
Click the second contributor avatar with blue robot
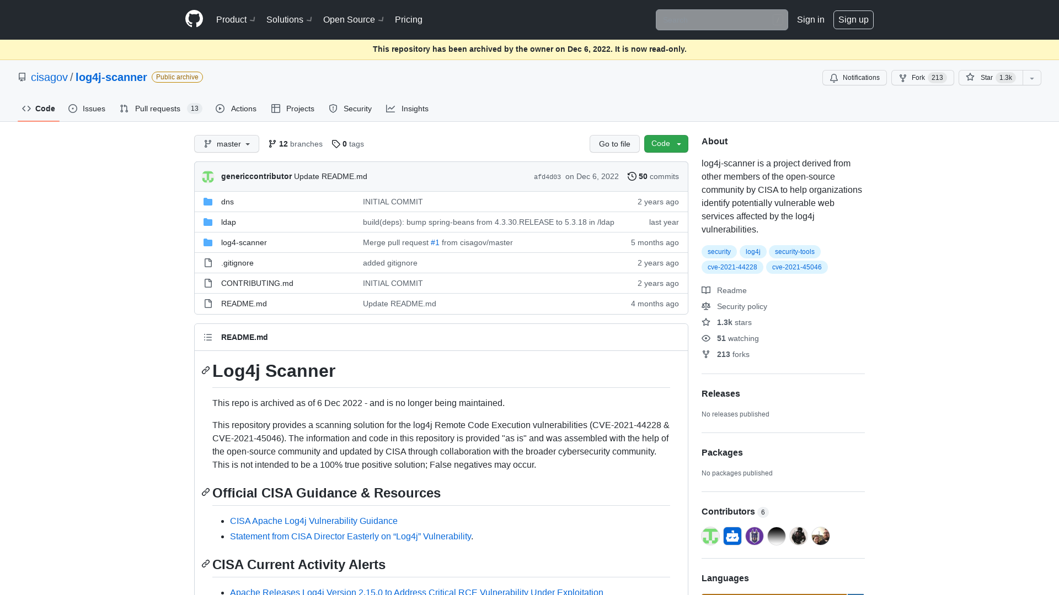point(732,536)
